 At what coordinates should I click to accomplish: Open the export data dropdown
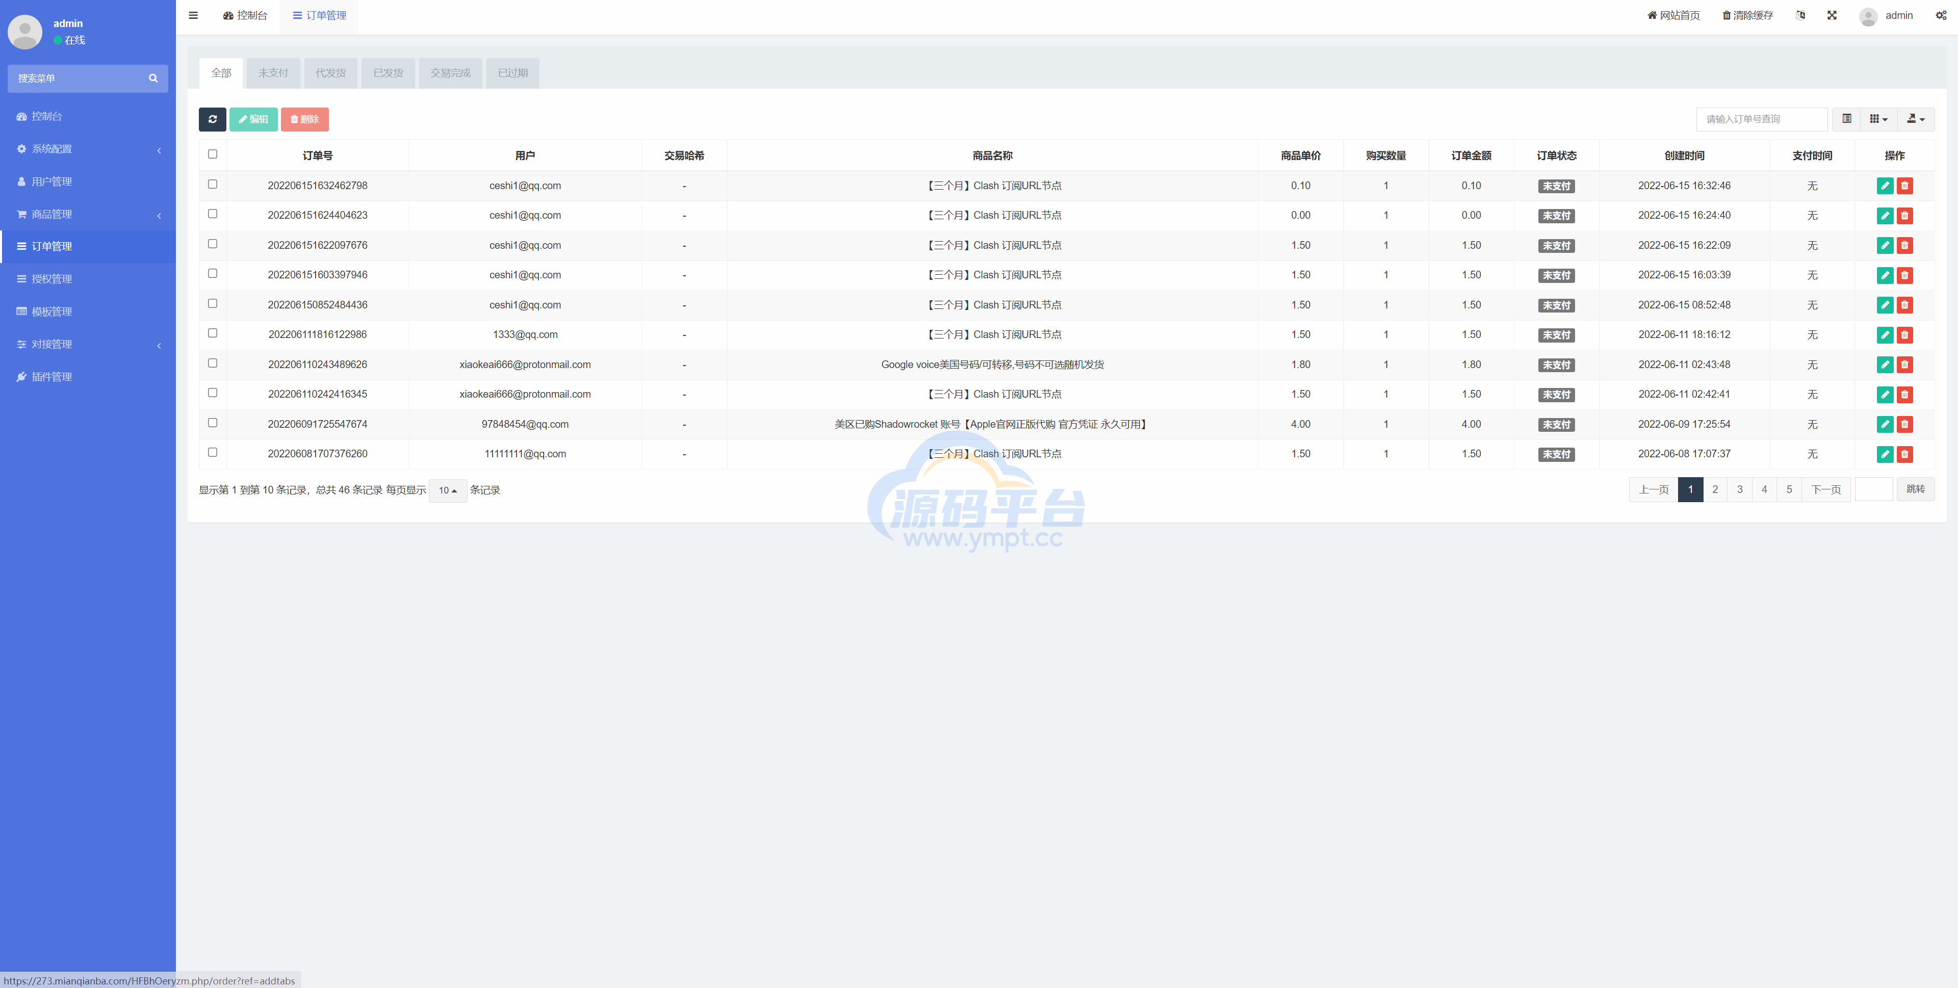point(1916,119)
